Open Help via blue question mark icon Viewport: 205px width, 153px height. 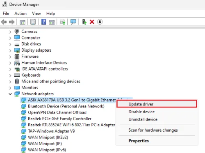[x=43, y=22]
